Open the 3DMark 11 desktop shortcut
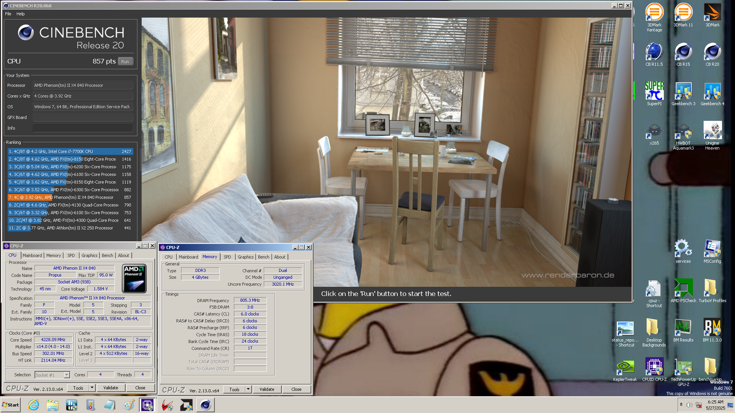The image size is (735, 413). (683, 15)
